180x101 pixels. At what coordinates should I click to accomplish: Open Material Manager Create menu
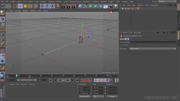pos(12,84)
